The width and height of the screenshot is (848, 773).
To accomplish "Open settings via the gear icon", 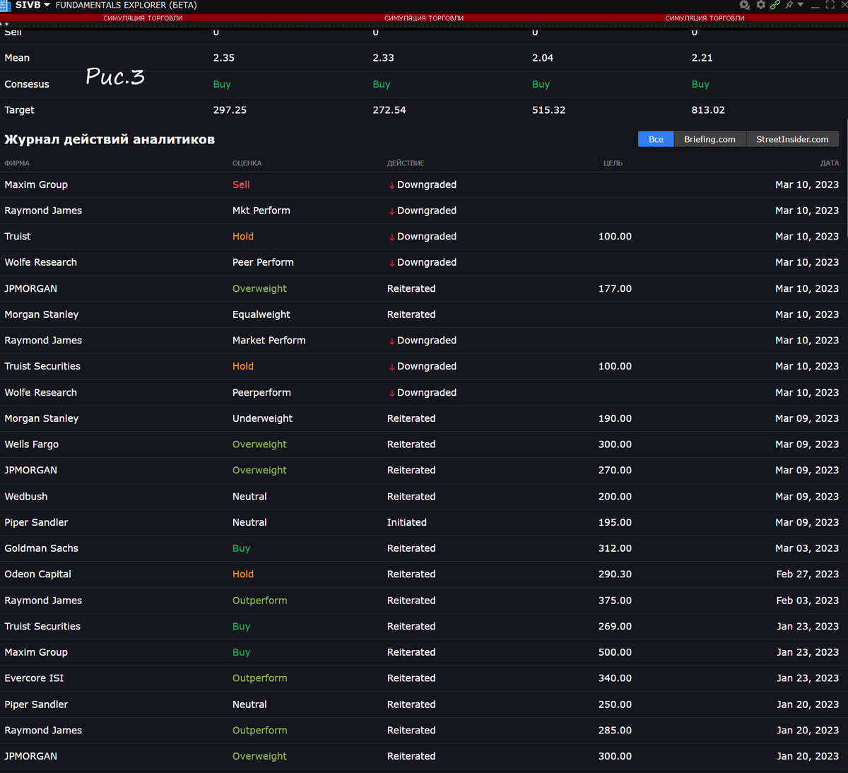I will point(761,4).
